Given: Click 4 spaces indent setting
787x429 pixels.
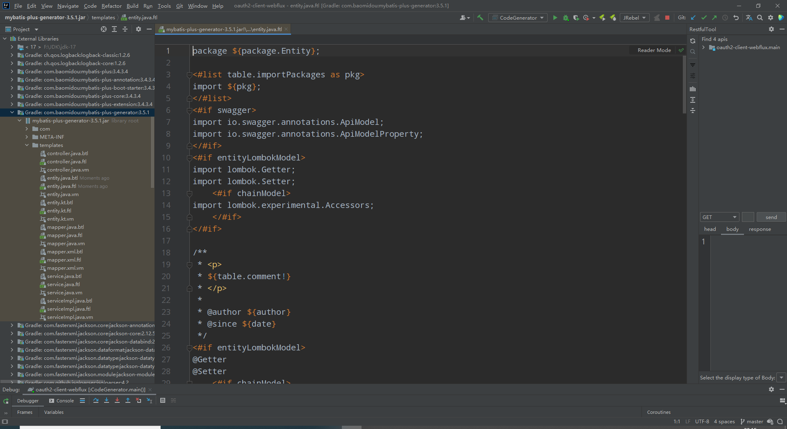Looking at the screenshot, I should coord(724,421).
